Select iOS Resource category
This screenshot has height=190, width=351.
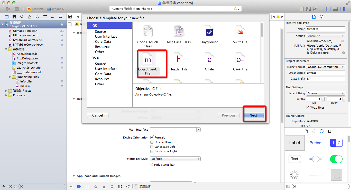[102, 47]
